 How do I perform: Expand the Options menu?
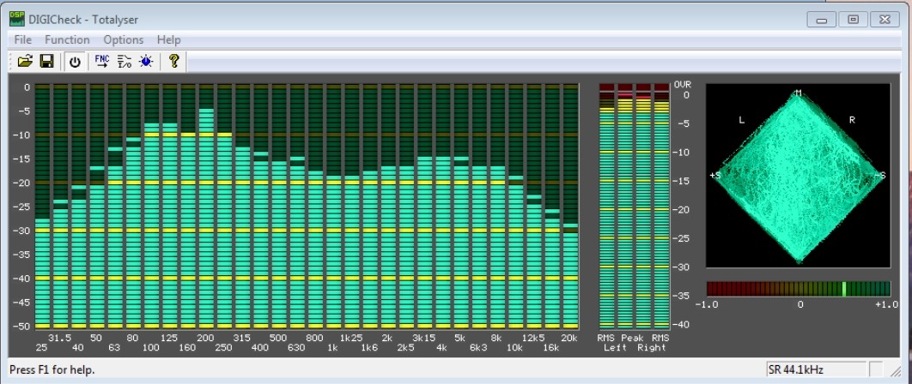pyautogui.click(x=123, y=39)
